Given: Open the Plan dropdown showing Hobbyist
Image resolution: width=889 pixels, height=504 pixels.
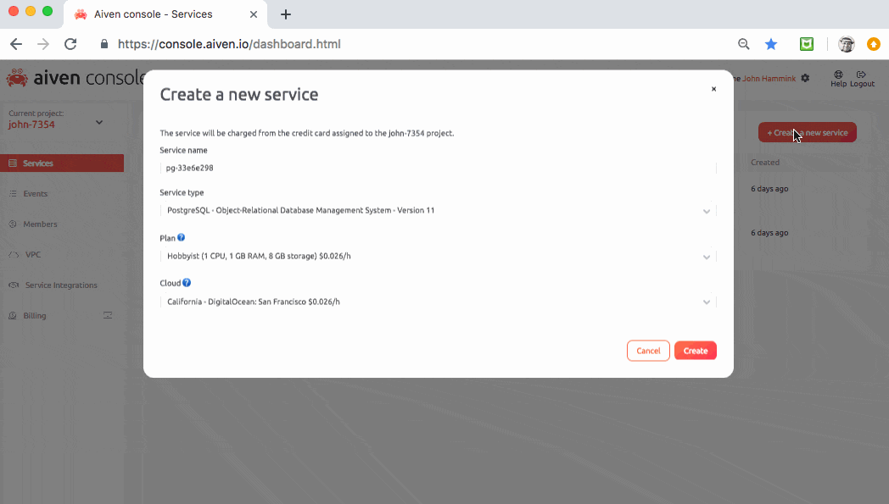Looking at the screenshot, I should click(707, 256).
